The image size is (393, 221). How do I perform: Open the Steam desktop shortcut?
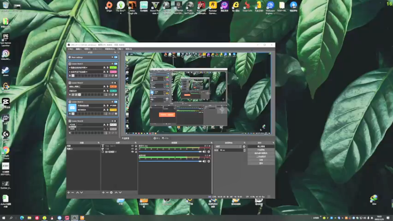(5, 71)
